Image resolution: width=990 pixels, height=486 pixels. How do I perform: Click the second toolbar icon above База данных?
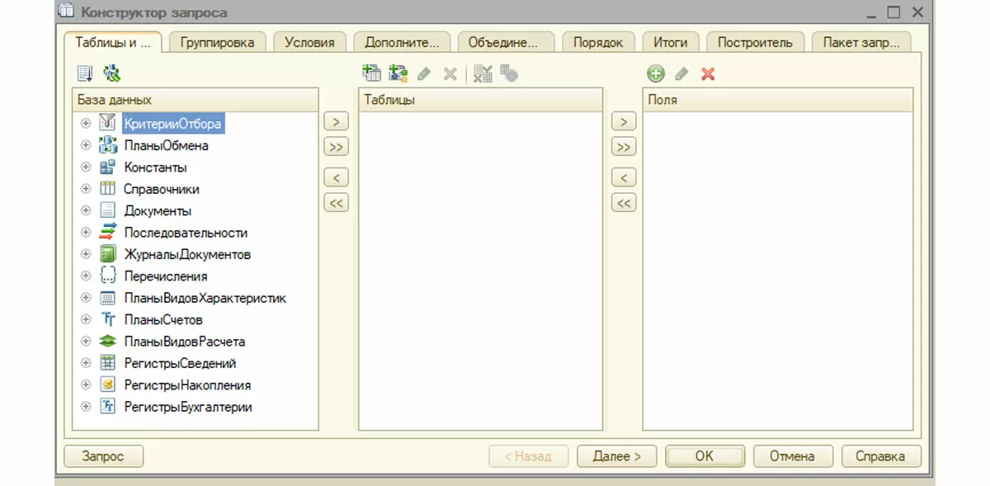111,73
